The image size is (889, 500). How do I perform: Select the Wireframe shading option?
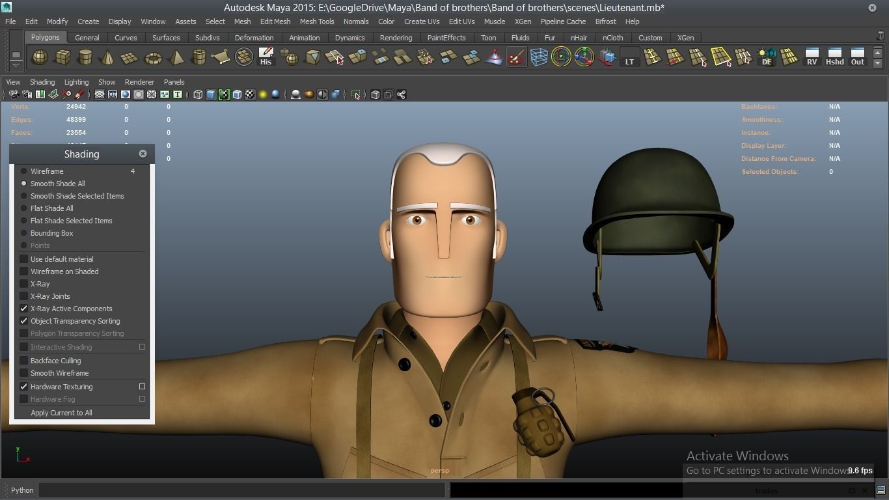[x=47, y=171]
